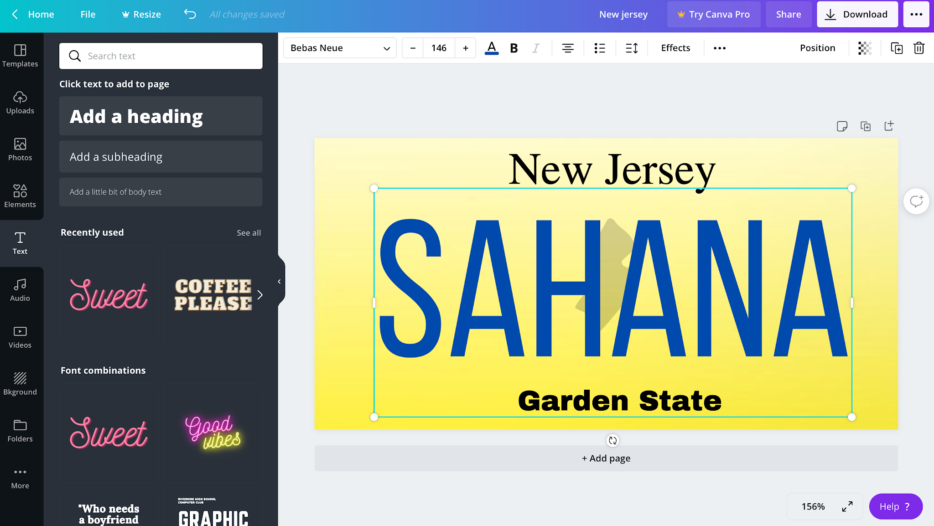Open the Bebas Neue font dropdown

pos(340,48)
